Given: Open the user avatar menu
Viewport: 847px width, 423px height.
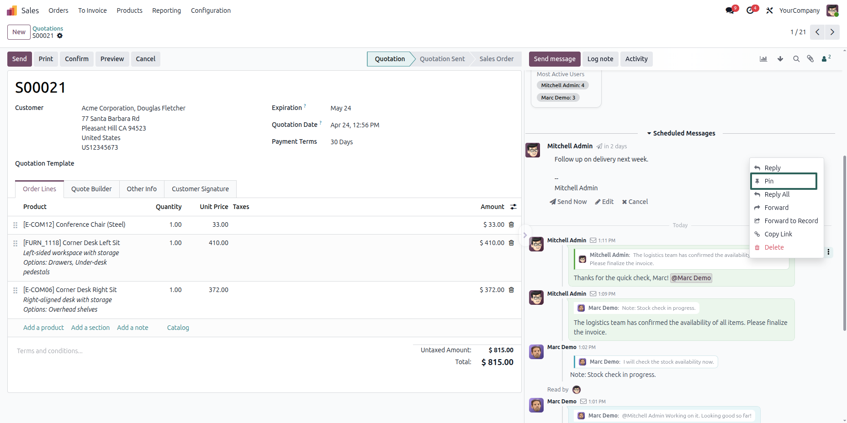Looking at the screenshot, I should 832,10.
